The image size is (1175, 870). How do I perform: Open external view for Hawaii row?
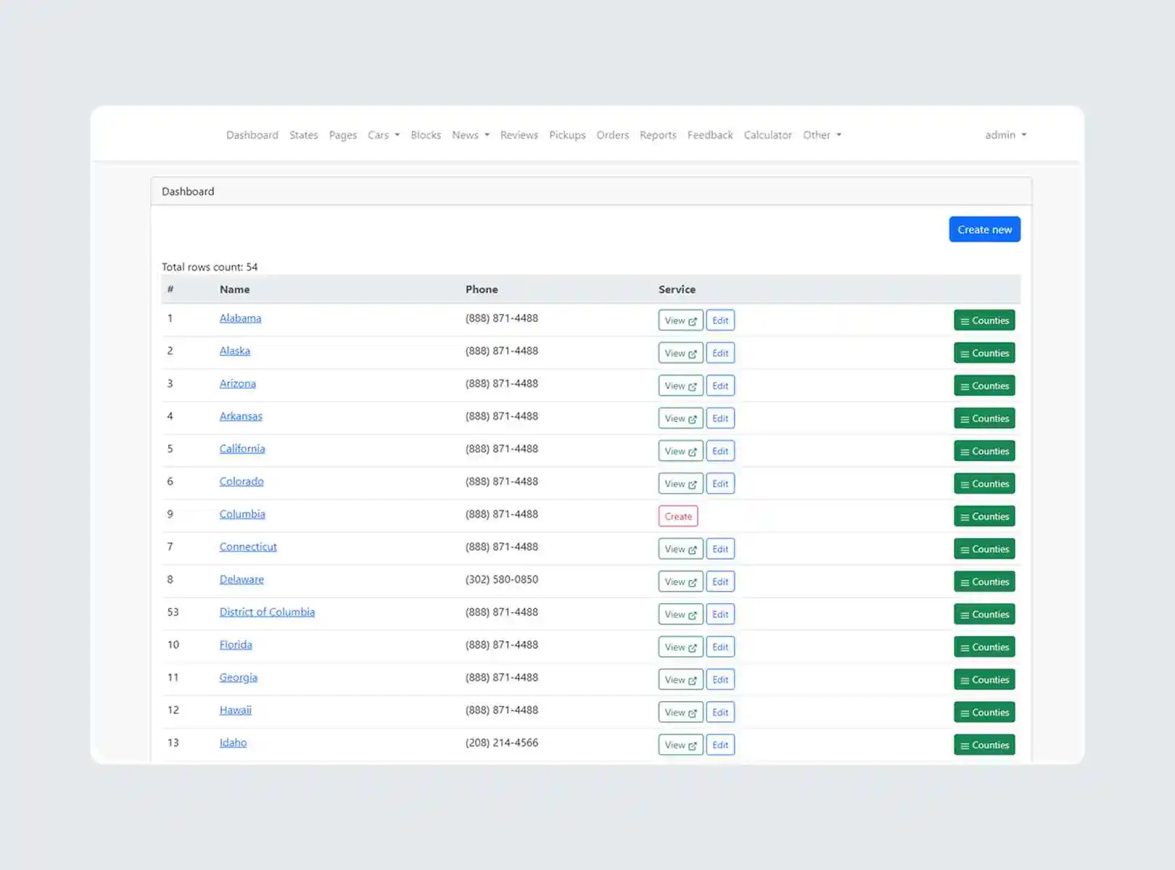(680, 712)
